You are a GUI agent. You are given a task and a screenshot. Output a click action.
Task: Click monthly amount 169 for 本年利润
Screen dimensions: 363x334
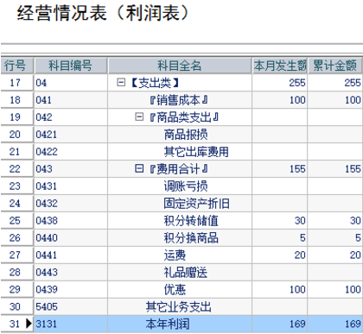pyautogui.click(x=297, y=324)
